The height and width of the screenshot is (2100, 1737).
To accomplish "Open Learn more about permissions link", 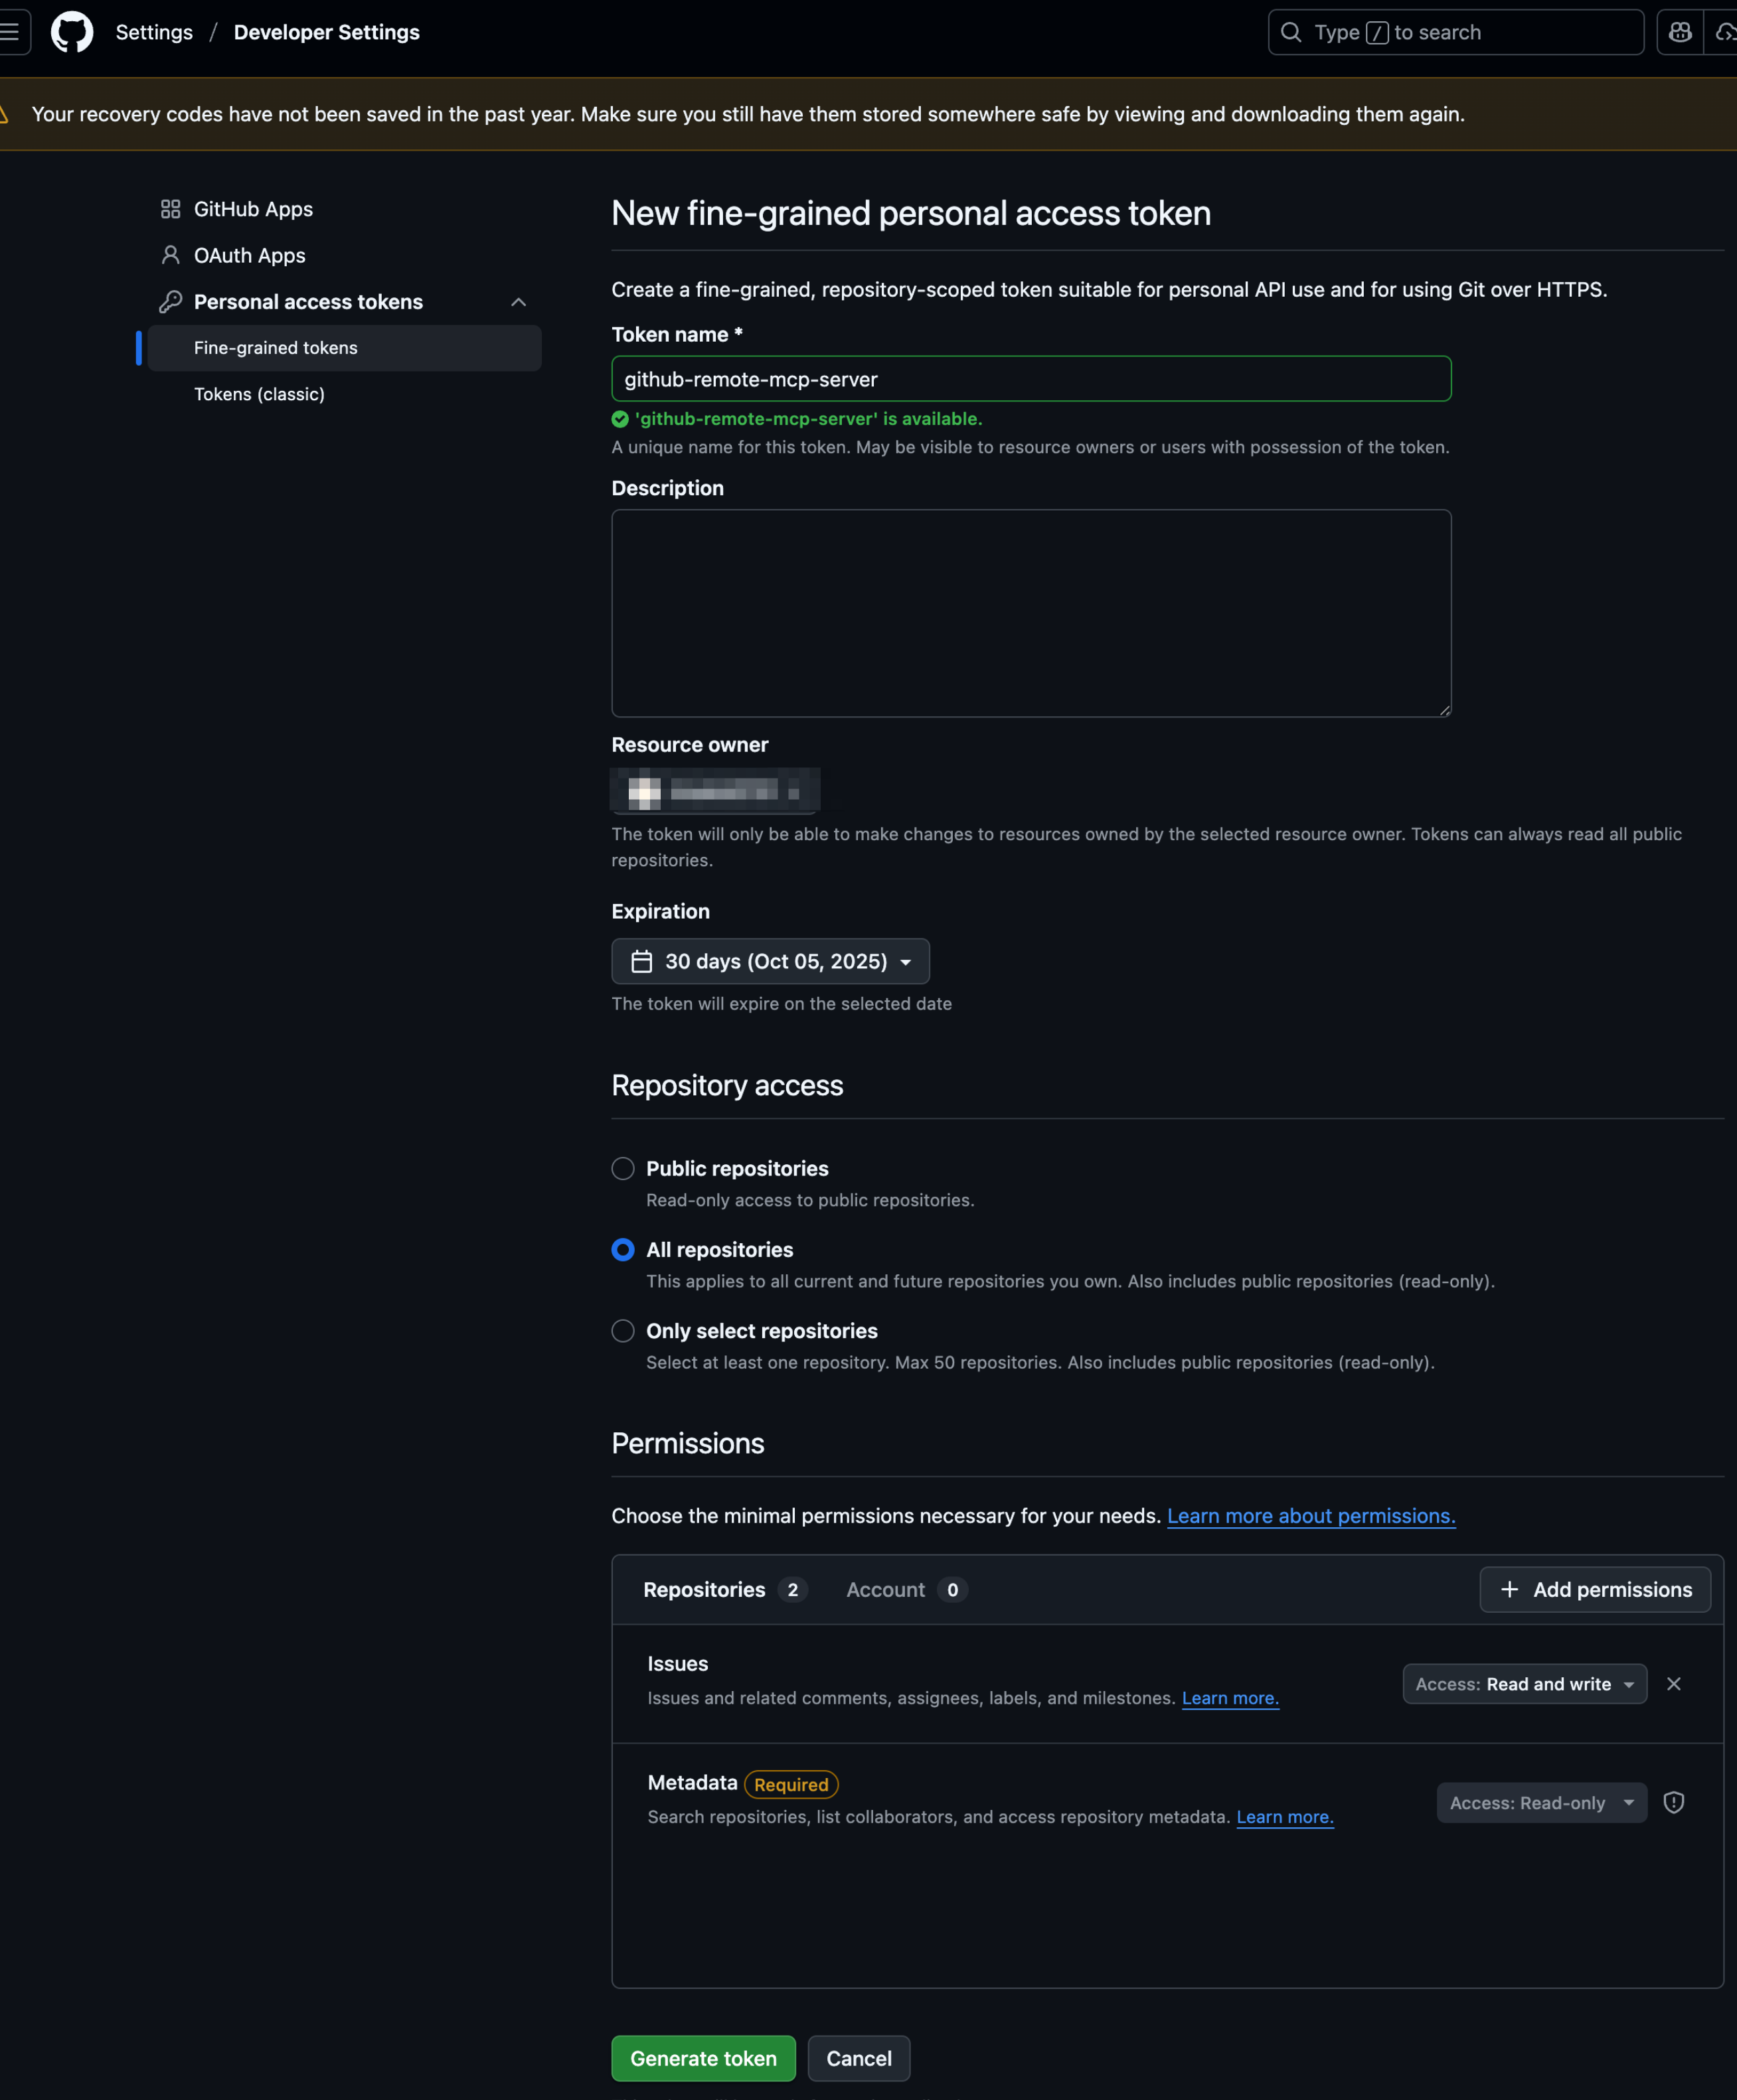I will [x=1311, y=1515].
